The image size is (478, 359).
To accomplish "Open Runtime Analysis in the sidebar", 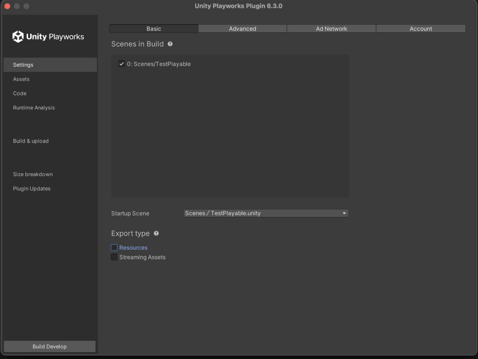I will tap(50, 108).
